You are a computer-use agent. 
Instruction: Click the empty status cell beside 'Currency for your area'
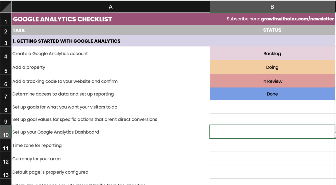coord(272,159)
